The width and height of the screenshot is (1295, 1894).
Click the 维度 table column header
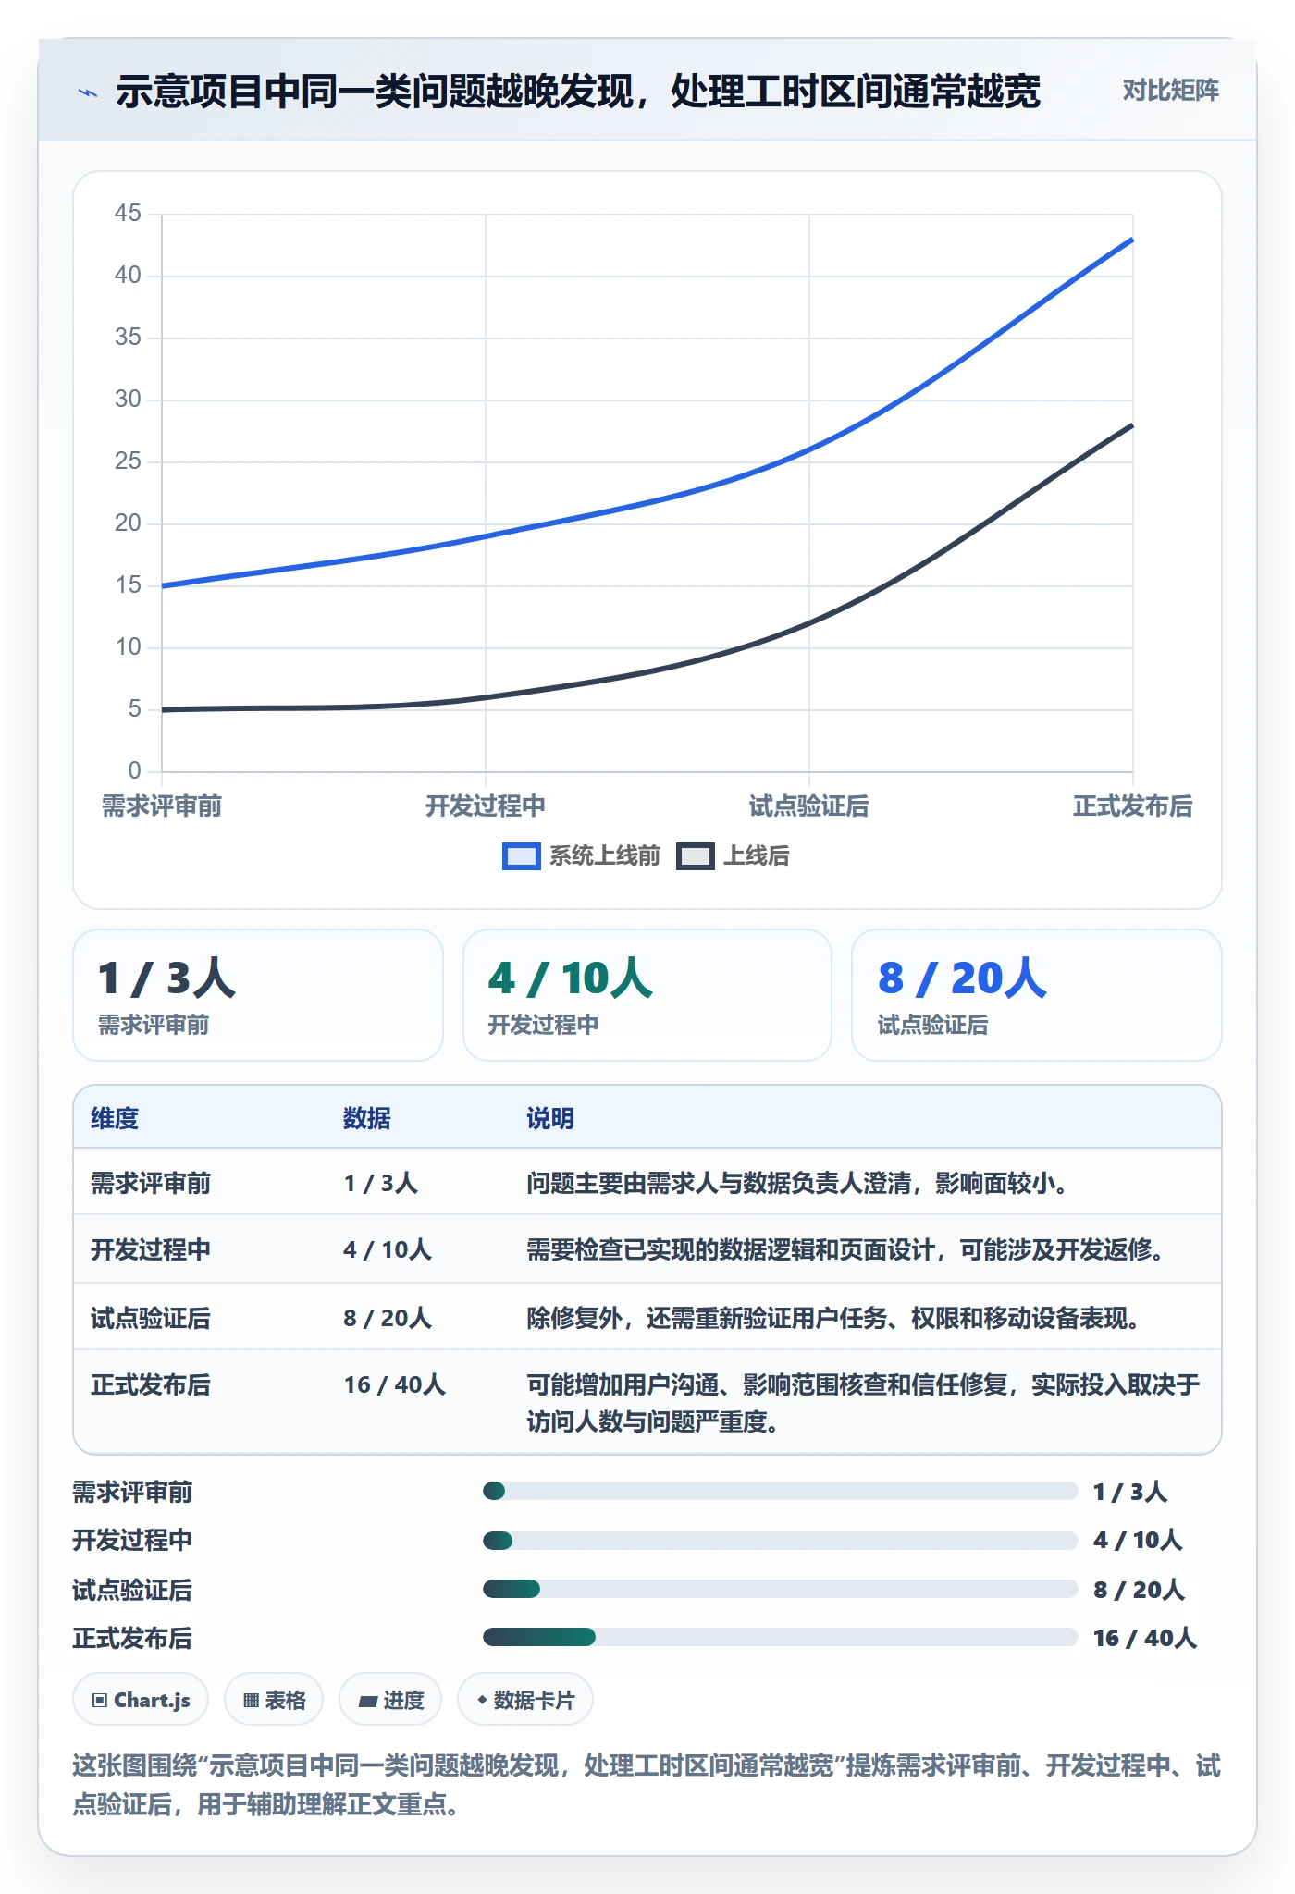coord(115,1118)
